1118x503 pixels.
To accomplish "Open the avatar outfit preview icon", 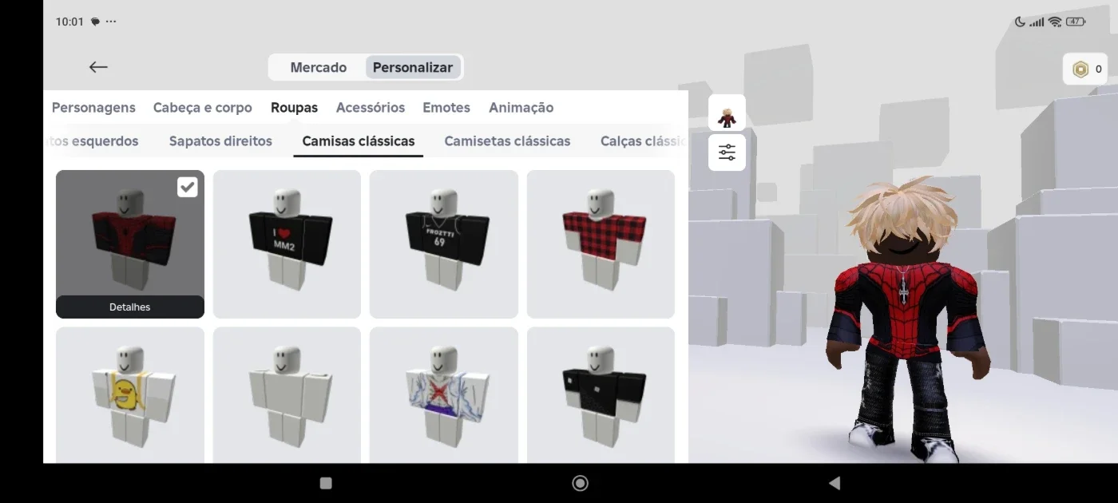I will coord(727,113).
